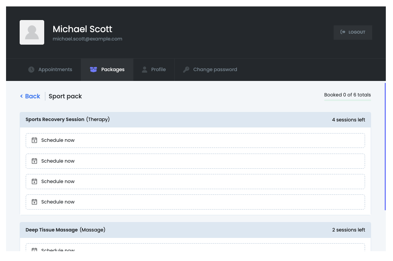This screenshot has width=393, height=261.
Task: Click the Deep Tissue Massage header bar
Action: pos(195,230)
